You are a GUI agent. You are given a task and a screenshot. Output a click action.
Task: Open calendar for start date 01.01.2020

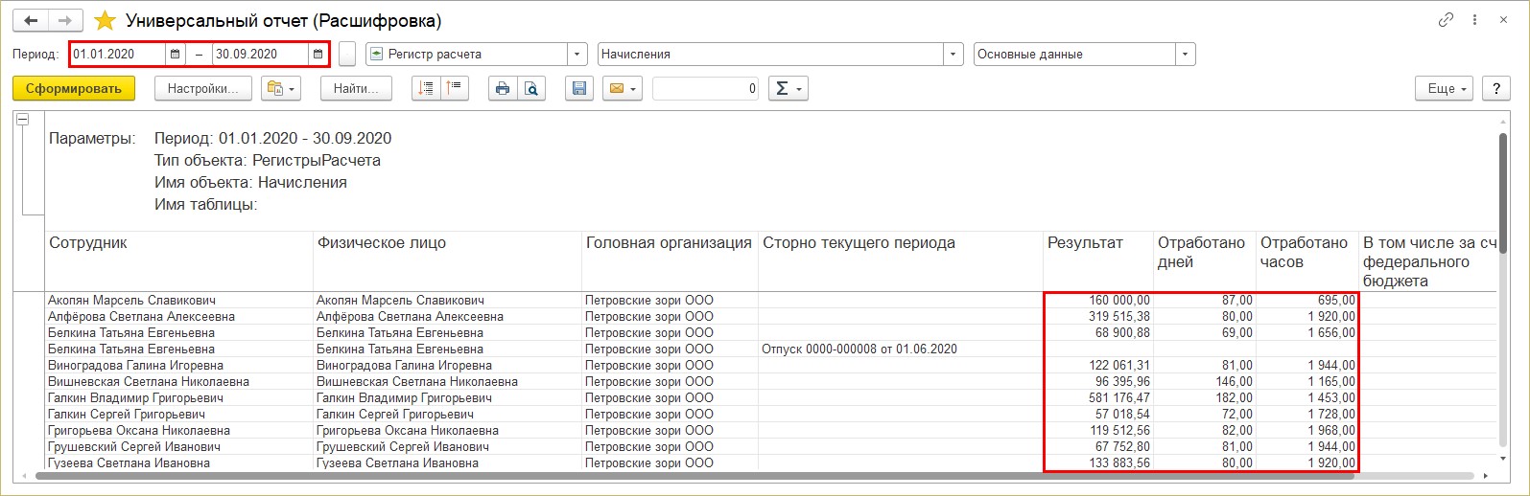coord(175,55)
